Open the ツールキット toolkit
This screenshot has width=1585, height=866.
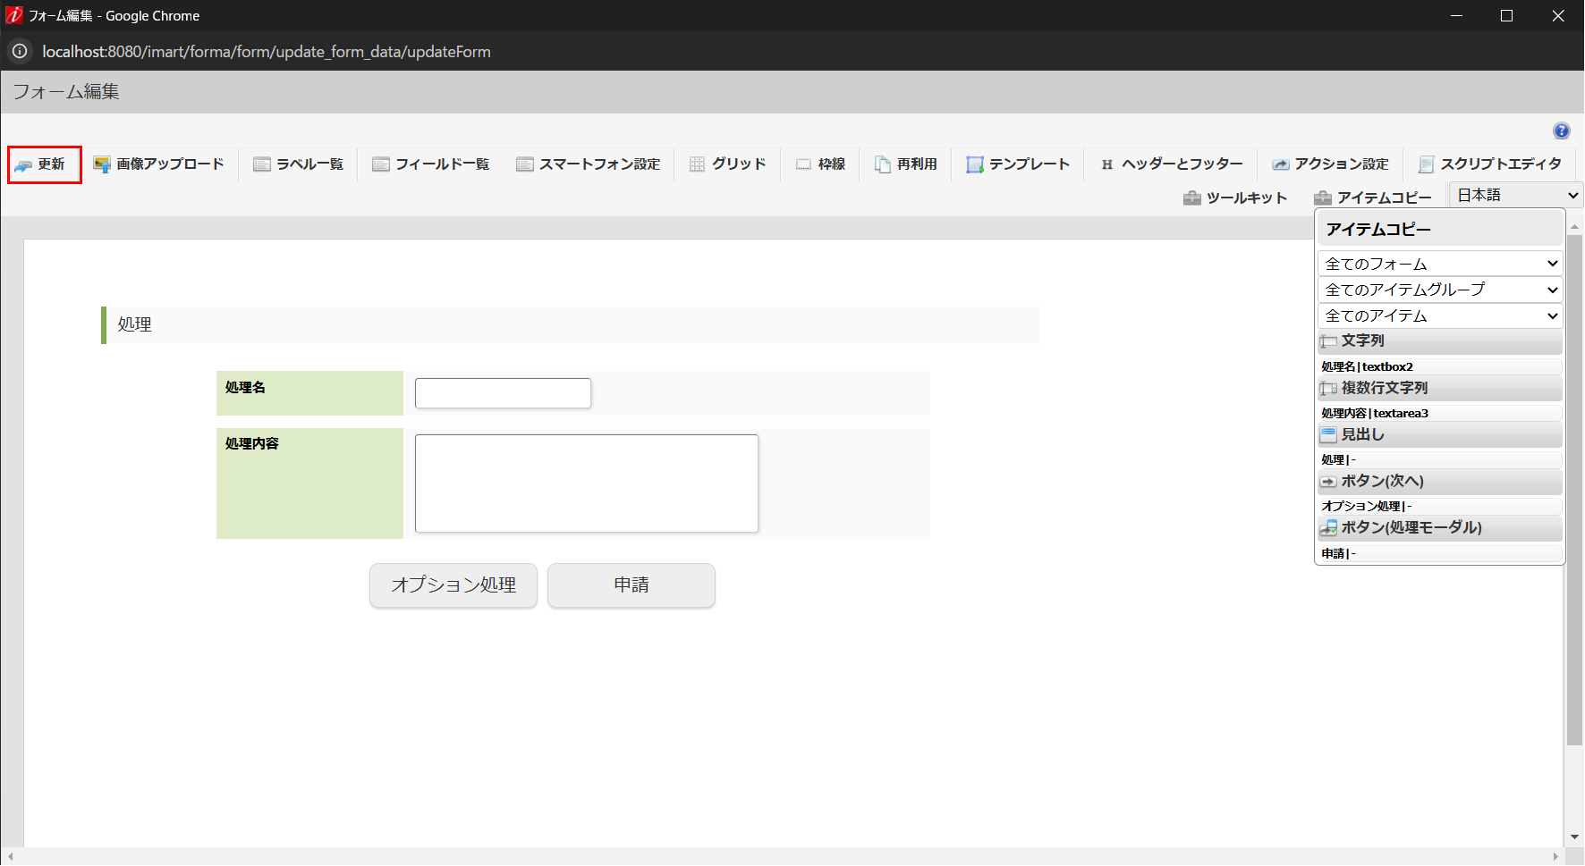click(x=1235, y=197)
